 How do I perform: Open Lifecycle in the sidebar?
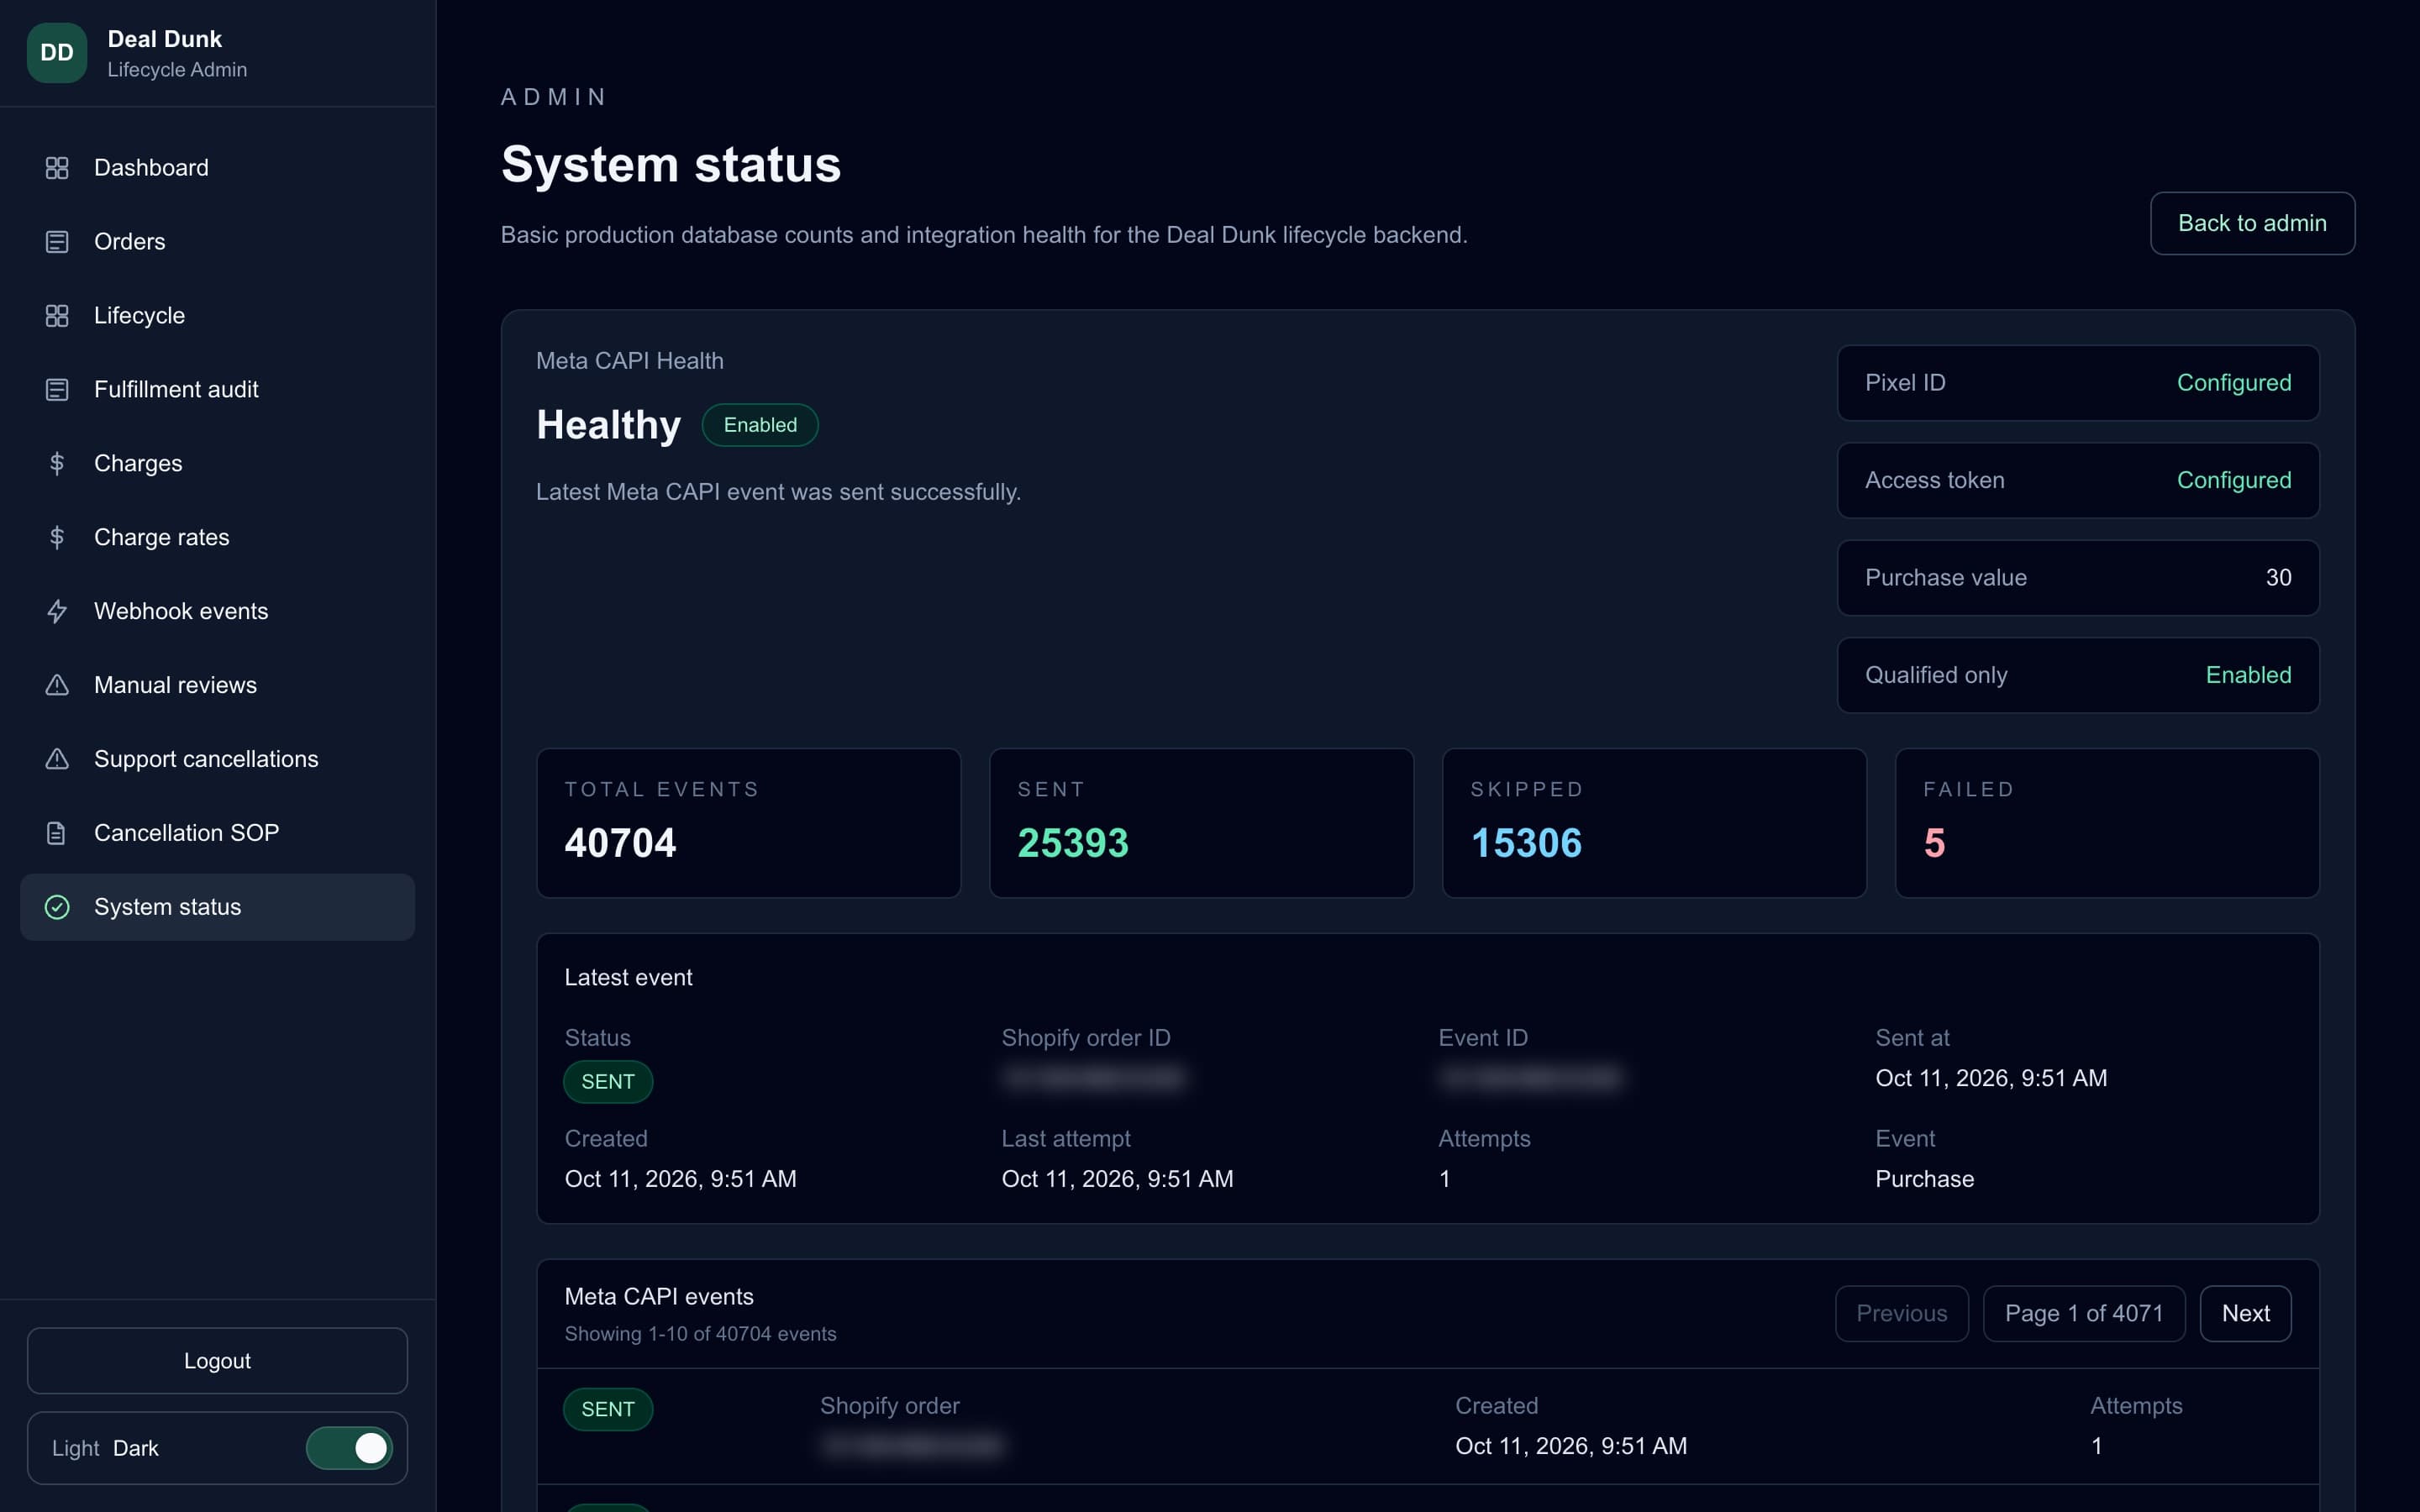pyautogui.click(x=217, y=316)
